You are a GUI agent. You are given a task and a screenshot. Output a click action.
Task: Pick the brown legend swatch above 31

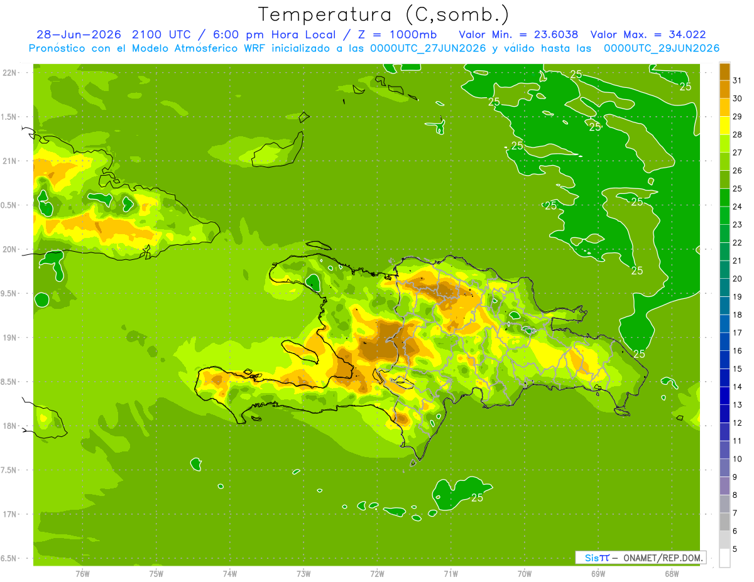pyautogui.click(x=724, y=72)
